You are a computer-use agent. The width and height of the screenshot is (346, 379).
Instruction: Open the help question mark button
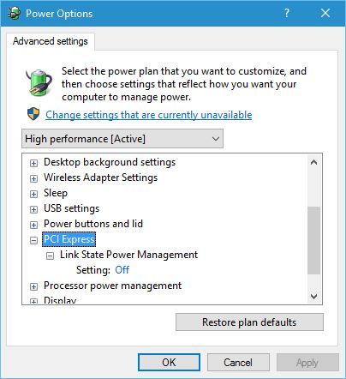click(x=287, y=13)
